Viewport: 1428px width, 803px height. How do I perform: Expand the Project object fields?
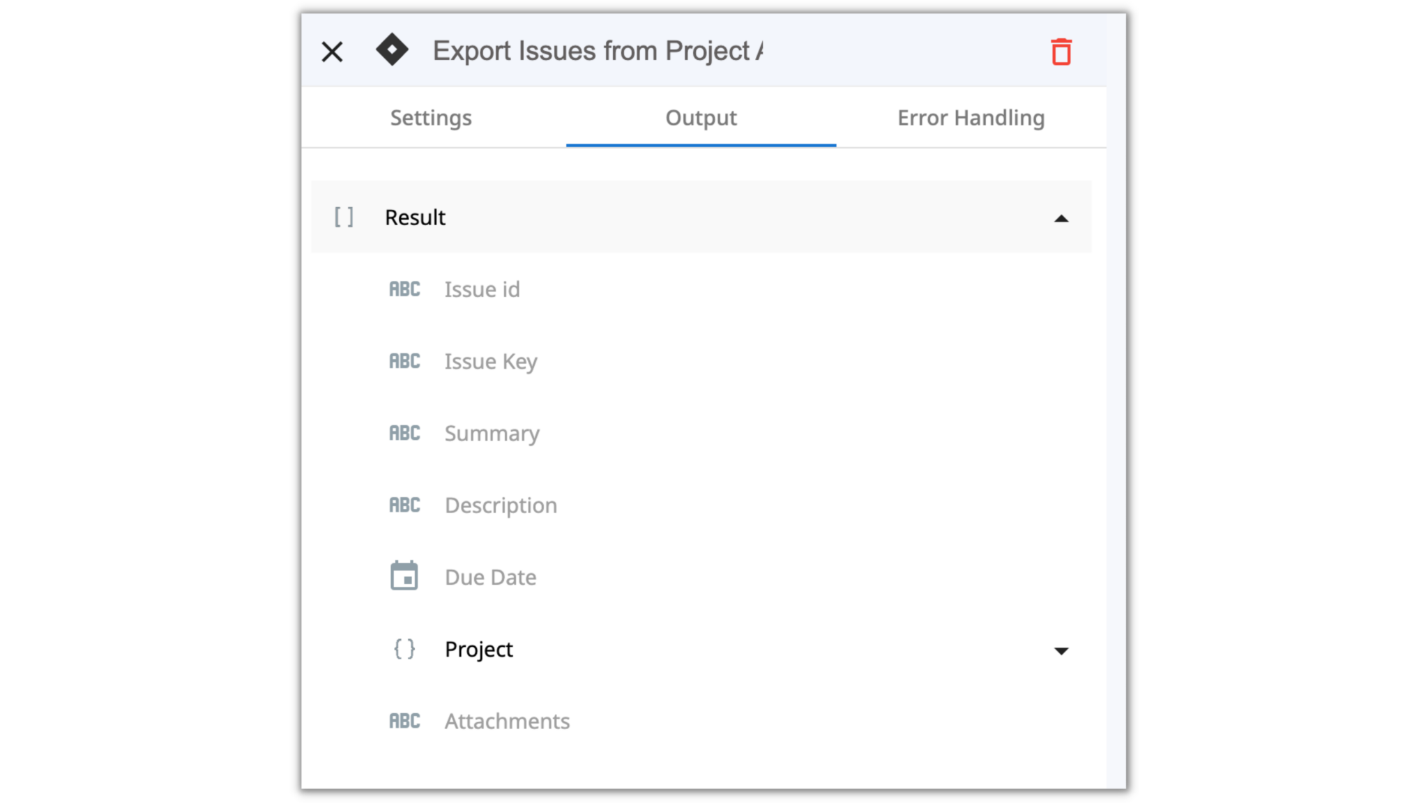[1061, 650]
